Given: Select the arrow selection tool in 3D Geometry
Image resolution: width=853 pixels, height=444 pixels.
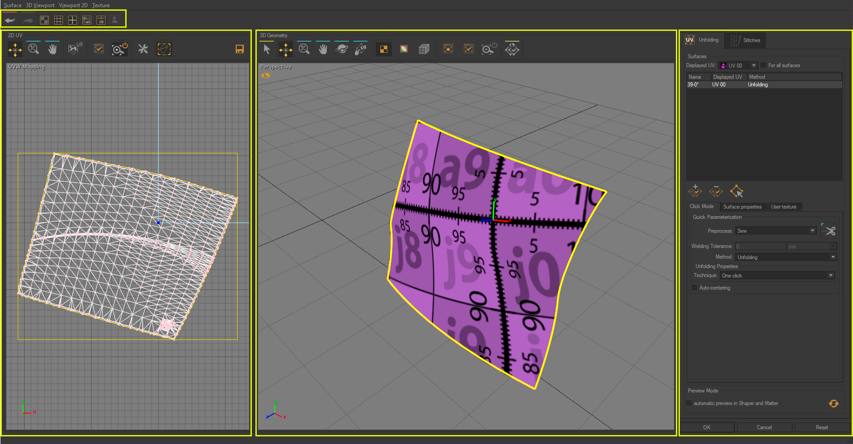Looking at the screenshot, I should click(266, 49).
